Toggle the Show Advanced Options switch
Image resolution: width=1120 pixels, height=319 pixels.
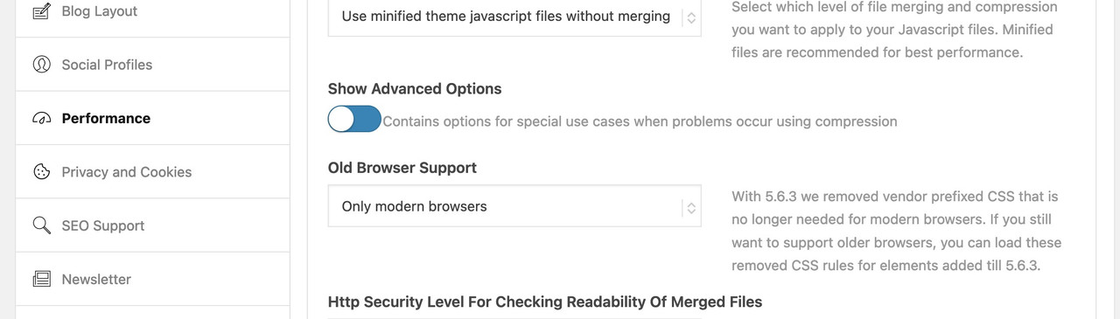click(x=354, y=120)
